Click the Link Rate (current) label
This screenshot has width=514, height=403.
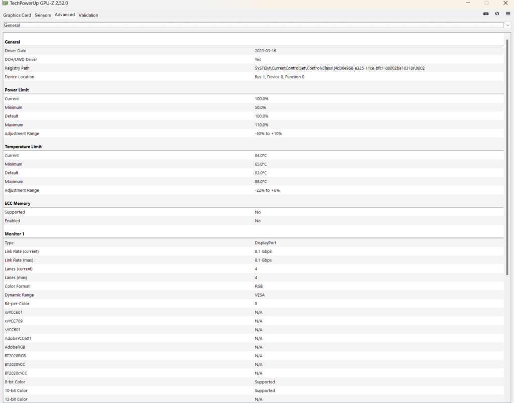click(x=22, y=251)
